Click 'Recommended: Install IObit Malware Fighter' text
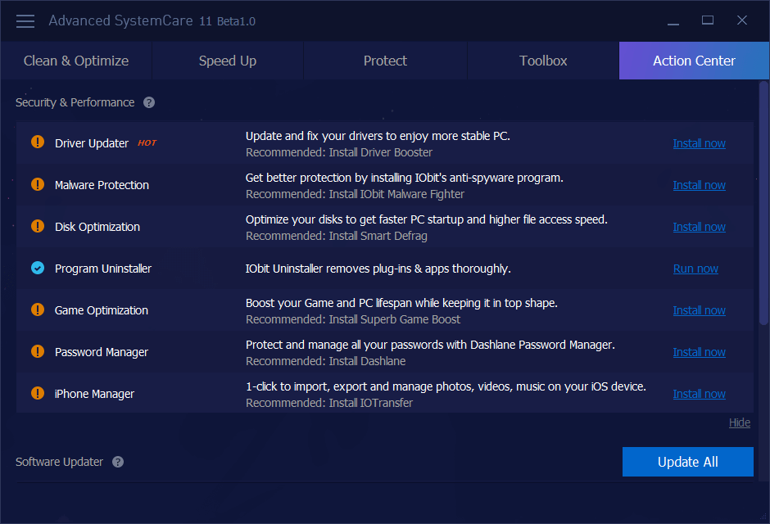 point(355,194)
